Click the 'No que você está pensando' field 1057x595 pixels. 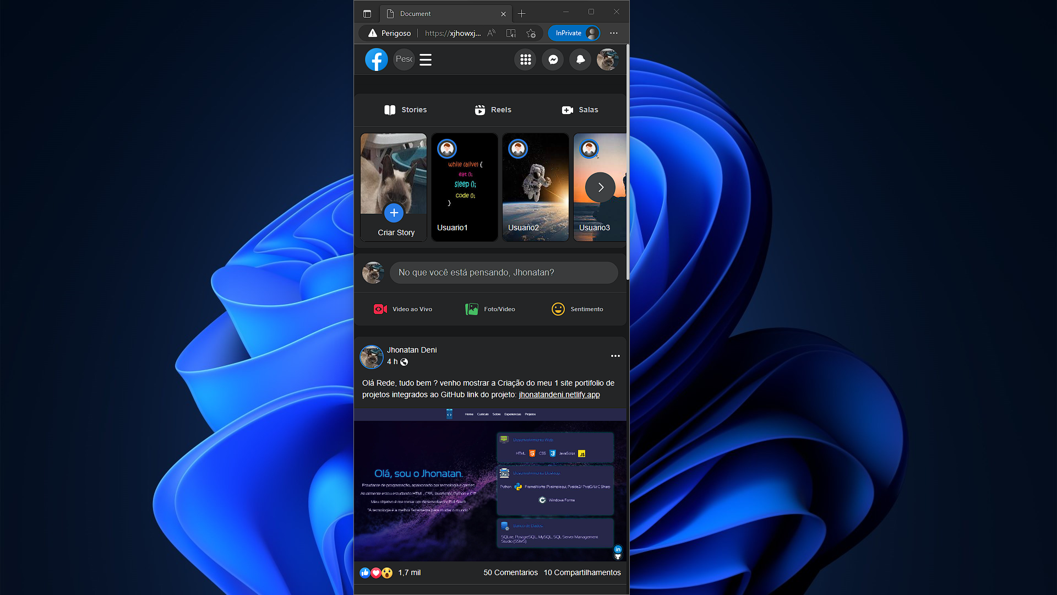coord(504,273)
